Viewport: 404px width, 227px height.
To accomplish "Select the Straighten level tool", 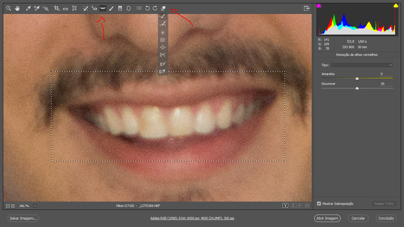I will coord(65,8).
